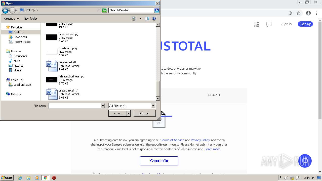This screenshot has height=181, width=322.
Task: Expand the view options dropdown arrow
Action: click(x=140, y=19)
